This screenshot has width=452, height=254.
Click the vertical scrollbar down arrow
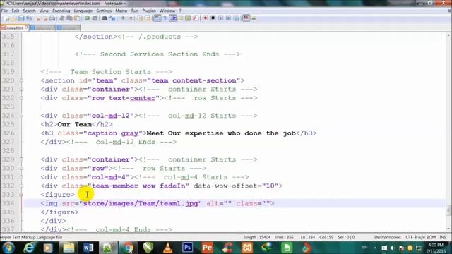(x=448, y=229)
